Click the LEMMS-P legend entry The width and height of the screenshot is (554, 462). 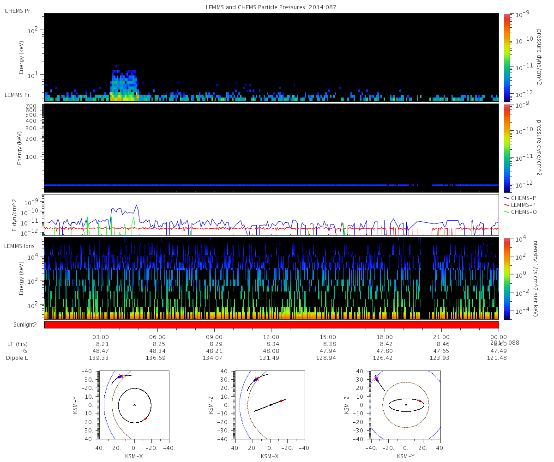pyautogui.click(x=520, y=205)
